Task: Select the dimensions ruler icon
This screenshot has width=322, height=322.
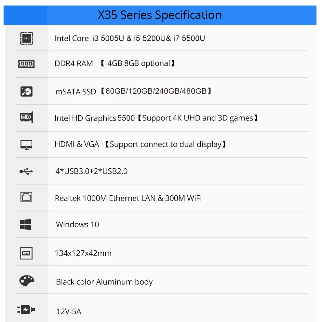Action: pos(26,253)
